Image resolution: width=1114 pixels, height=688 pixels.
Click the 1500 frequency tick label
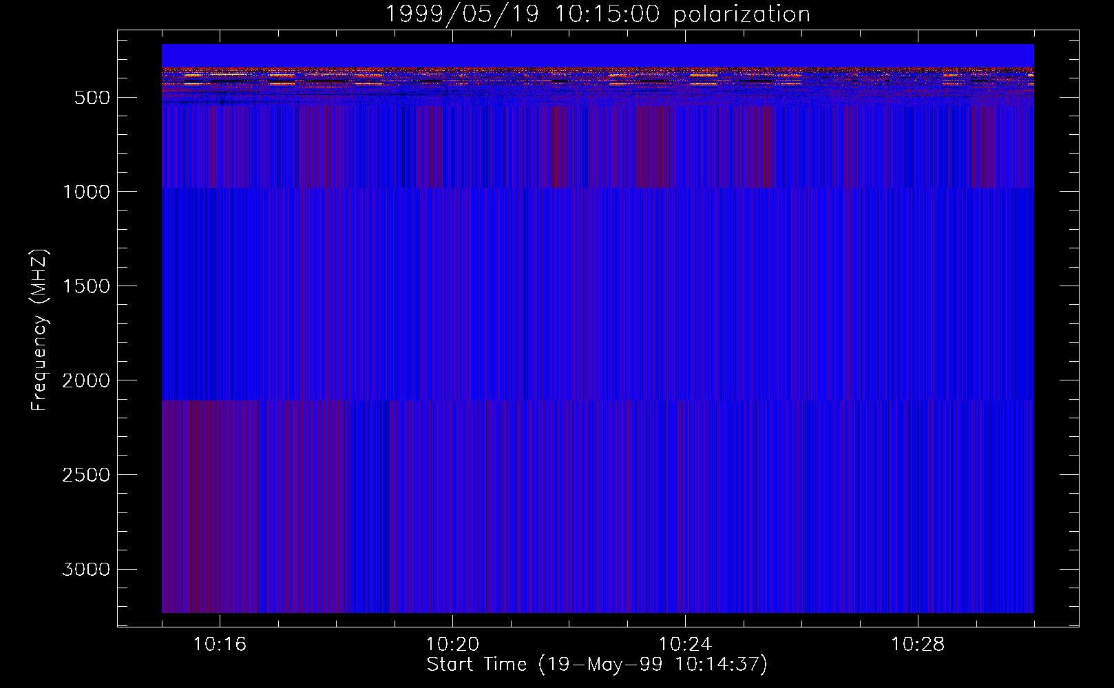(x=86, y=286)
